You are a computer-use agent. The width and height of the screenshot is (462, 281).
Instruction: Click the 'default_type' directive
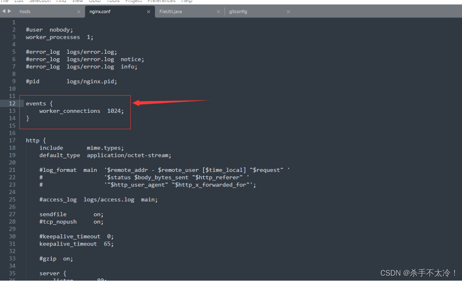pyautogui.click(x=60, y=155)
